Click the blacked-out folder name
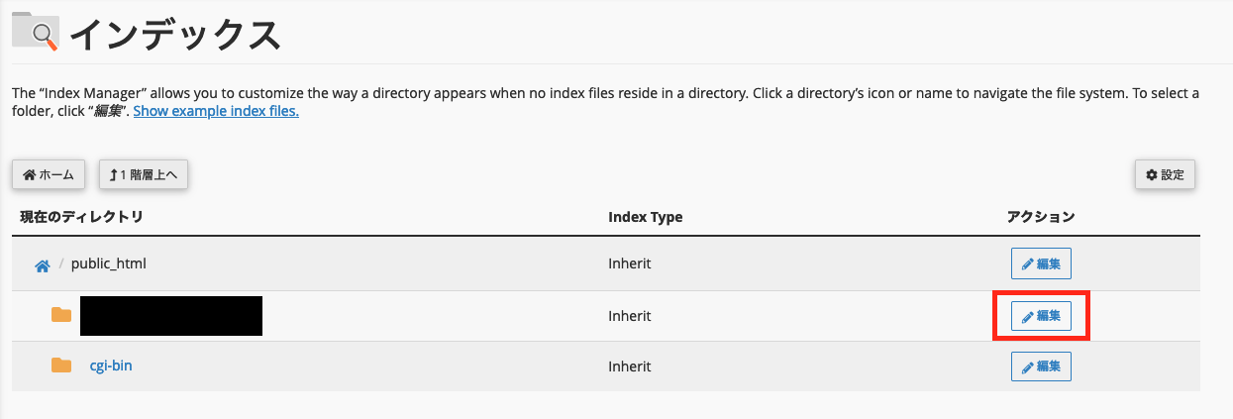 point(170,315)
